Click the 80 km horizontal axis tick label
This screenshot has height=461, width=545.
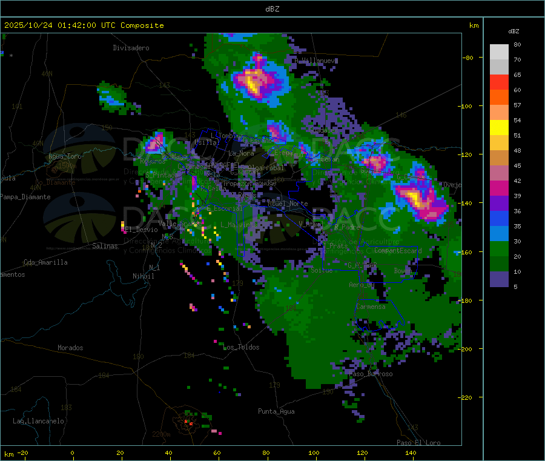coord(266,453)
